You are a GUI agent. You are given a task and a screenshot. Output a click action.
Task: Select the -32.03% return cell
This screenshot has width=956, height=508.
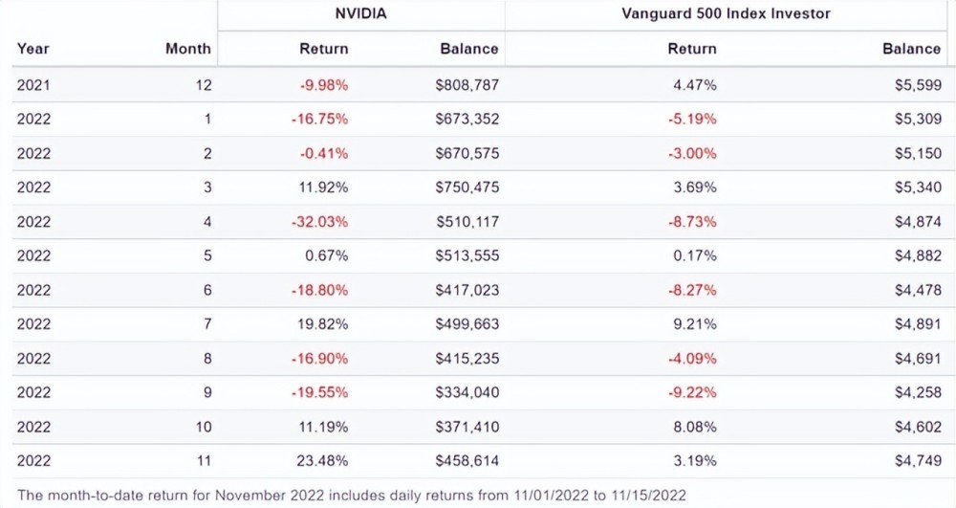(x=324, y=222)
